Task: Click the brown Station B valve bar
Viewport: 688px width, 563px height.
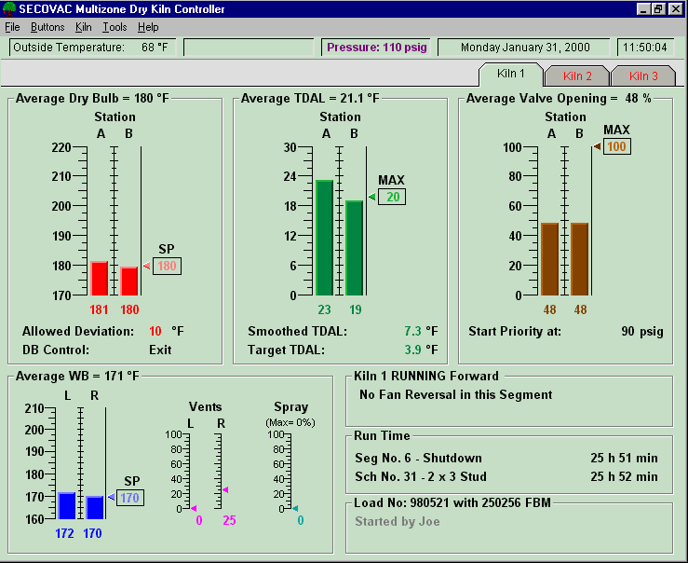Action: [579, 259]
